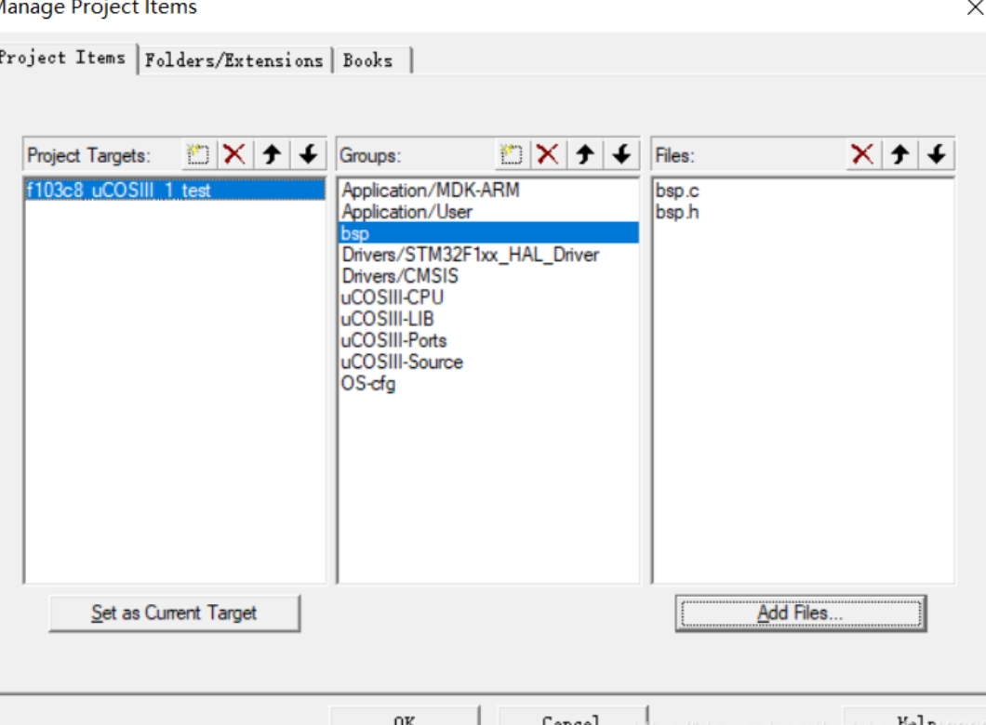Click the Add Files... button

[x=801, y=613]
